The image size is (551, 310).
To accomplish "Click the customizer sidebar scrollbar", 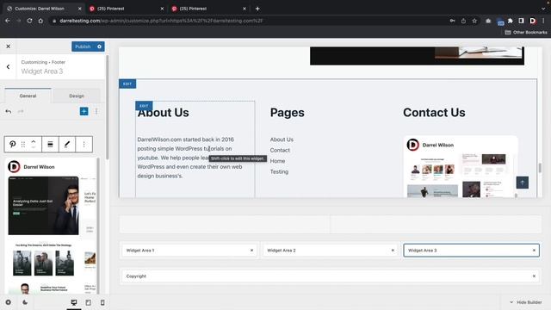I will pos(107,107).
